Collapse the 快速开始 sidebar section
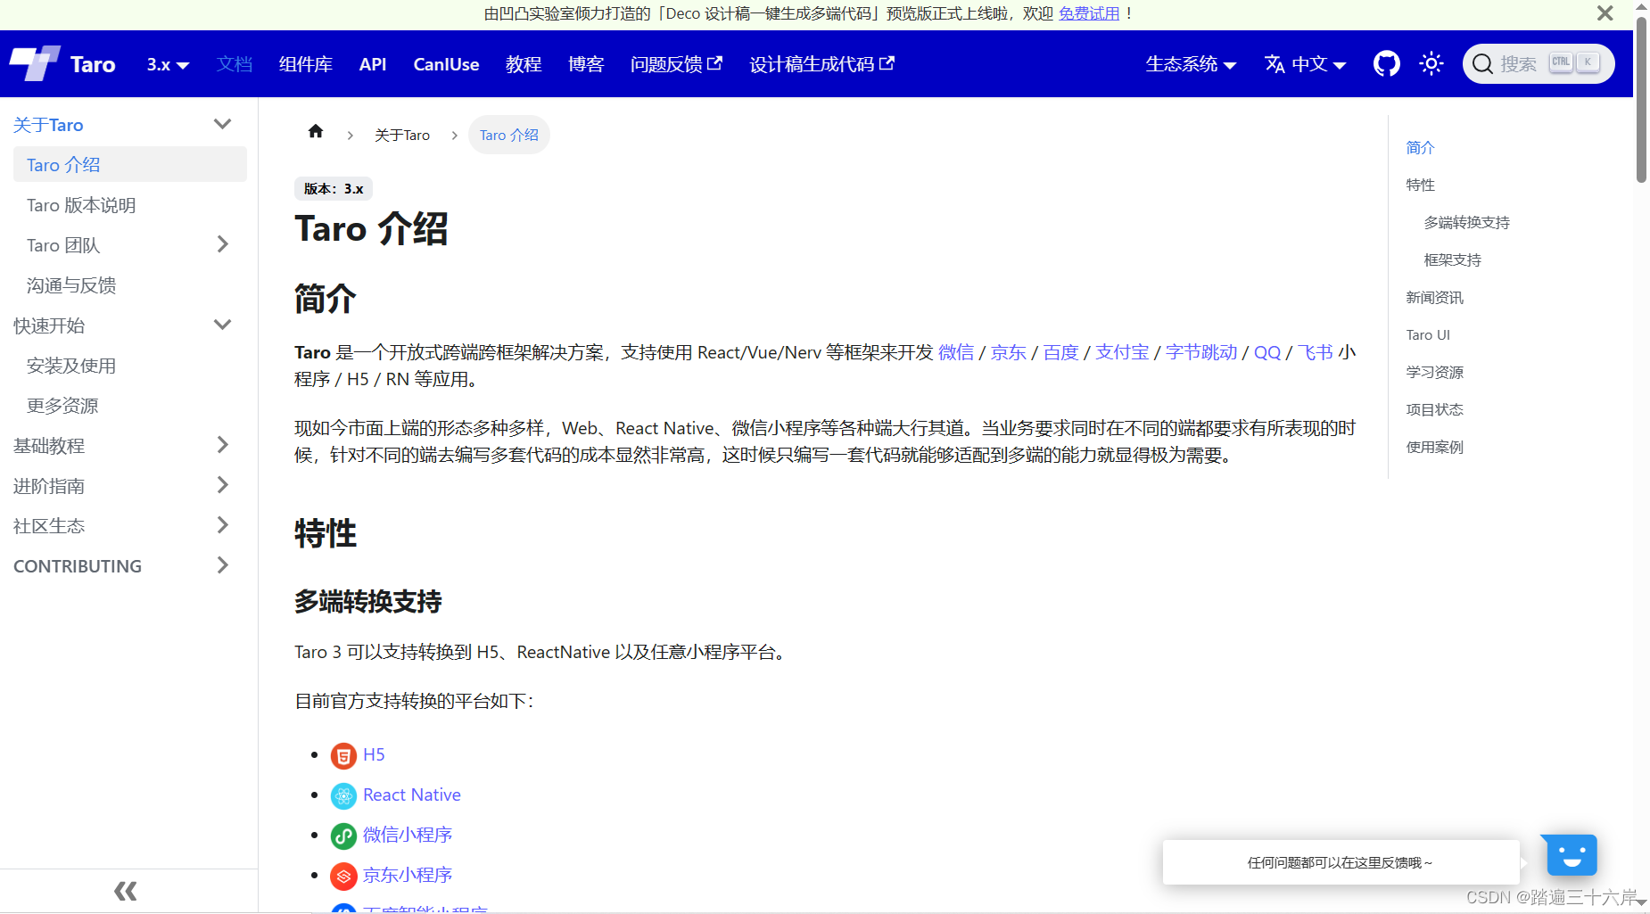Image resolution: width=1650 pixels, height=914 pixels. pyautogui.click(x=223, y=325)
